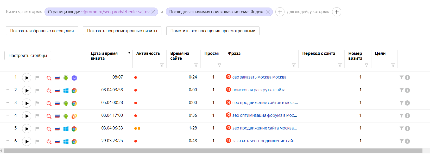
Task: Remove the Яндекс search system filter
Action: coord(268,12)
